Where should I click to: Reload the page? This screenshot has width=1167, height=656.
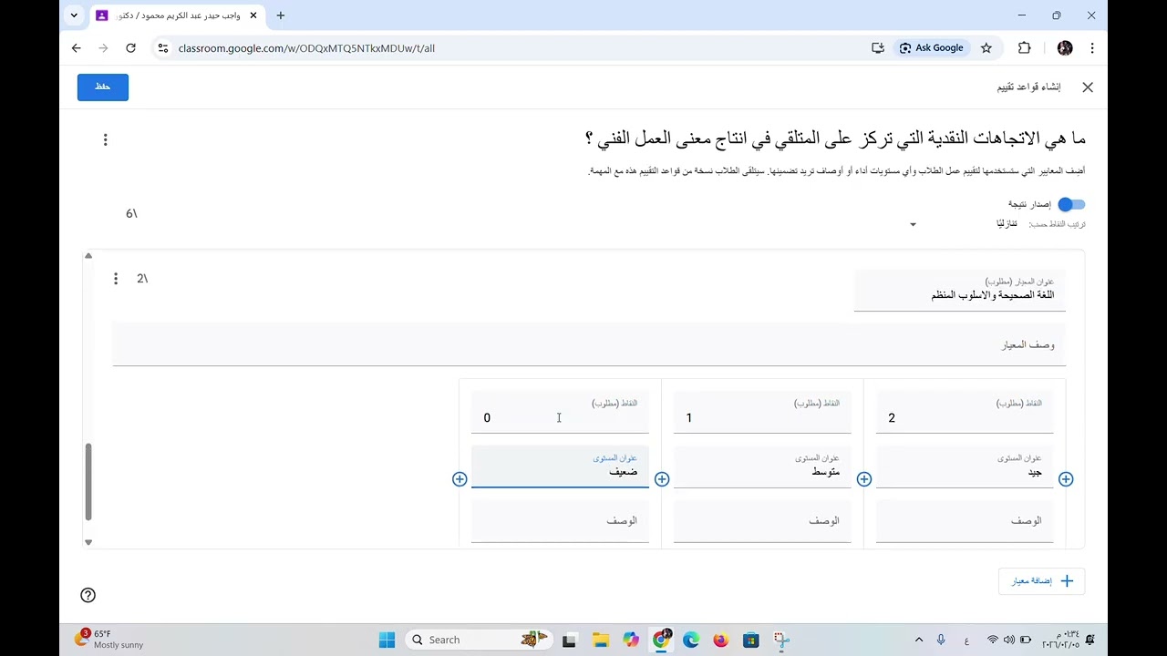pyautogui.click(x=130, y=48)
